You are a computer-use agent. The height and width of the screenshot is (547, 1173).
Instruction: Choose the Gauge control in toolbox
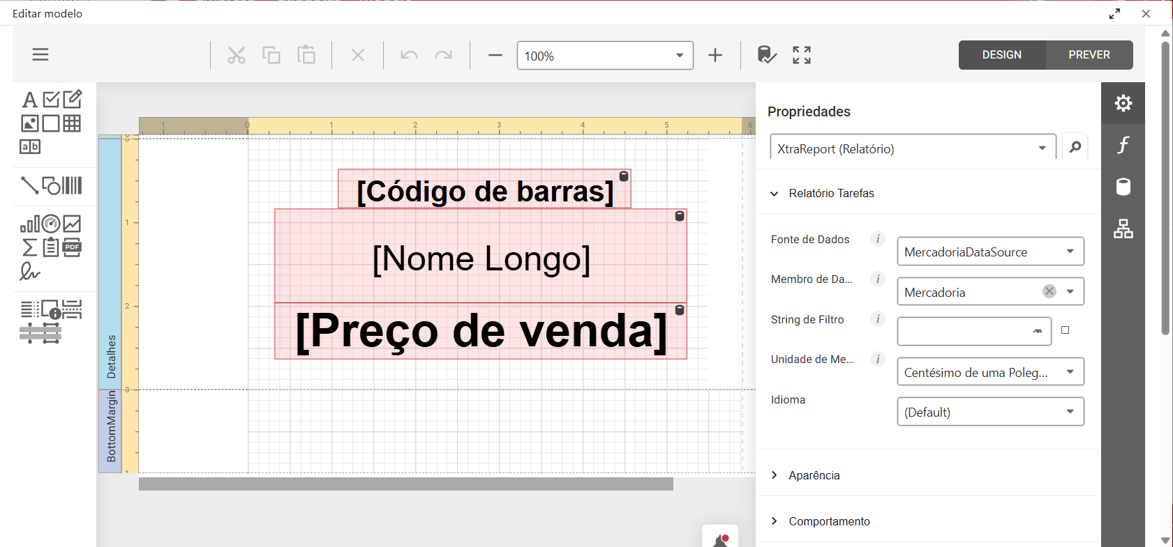(51, 224)
